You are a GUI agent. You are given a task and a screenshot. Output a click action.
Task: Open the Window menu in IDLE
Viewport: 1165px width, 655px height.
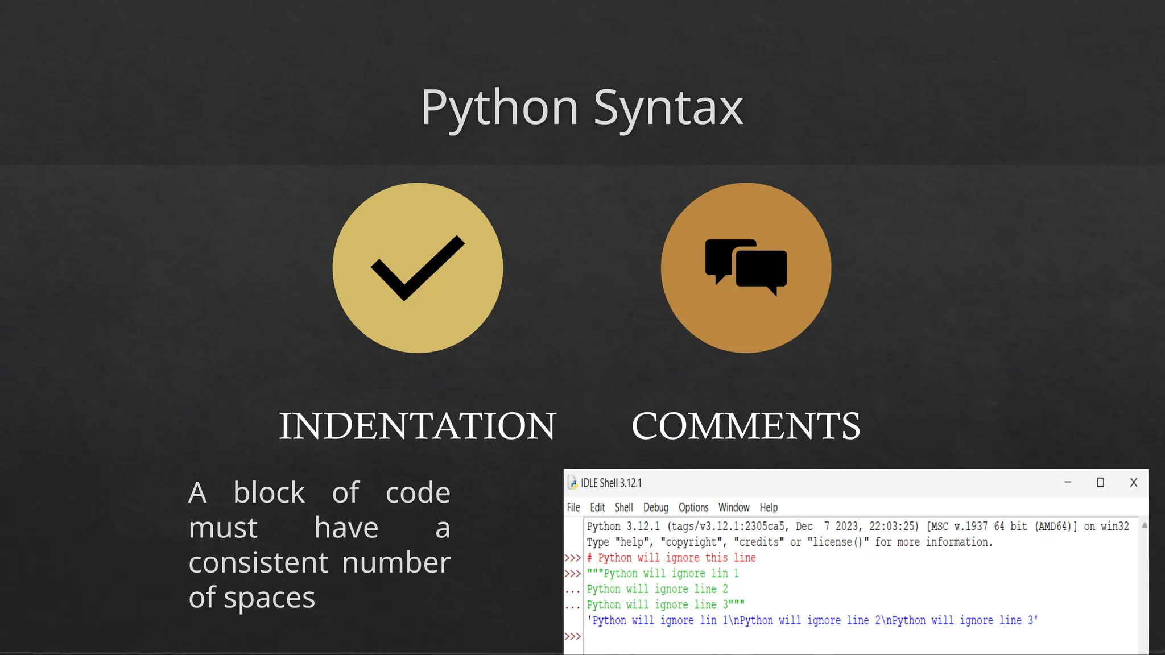click(x=733, y=507)
